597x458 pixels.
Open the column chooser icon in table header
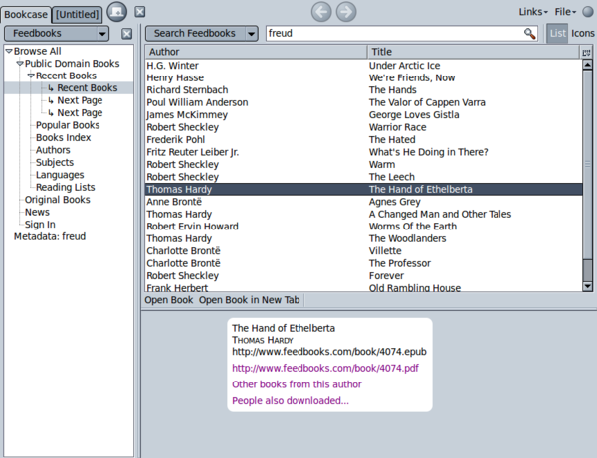[x=586, y=52]
